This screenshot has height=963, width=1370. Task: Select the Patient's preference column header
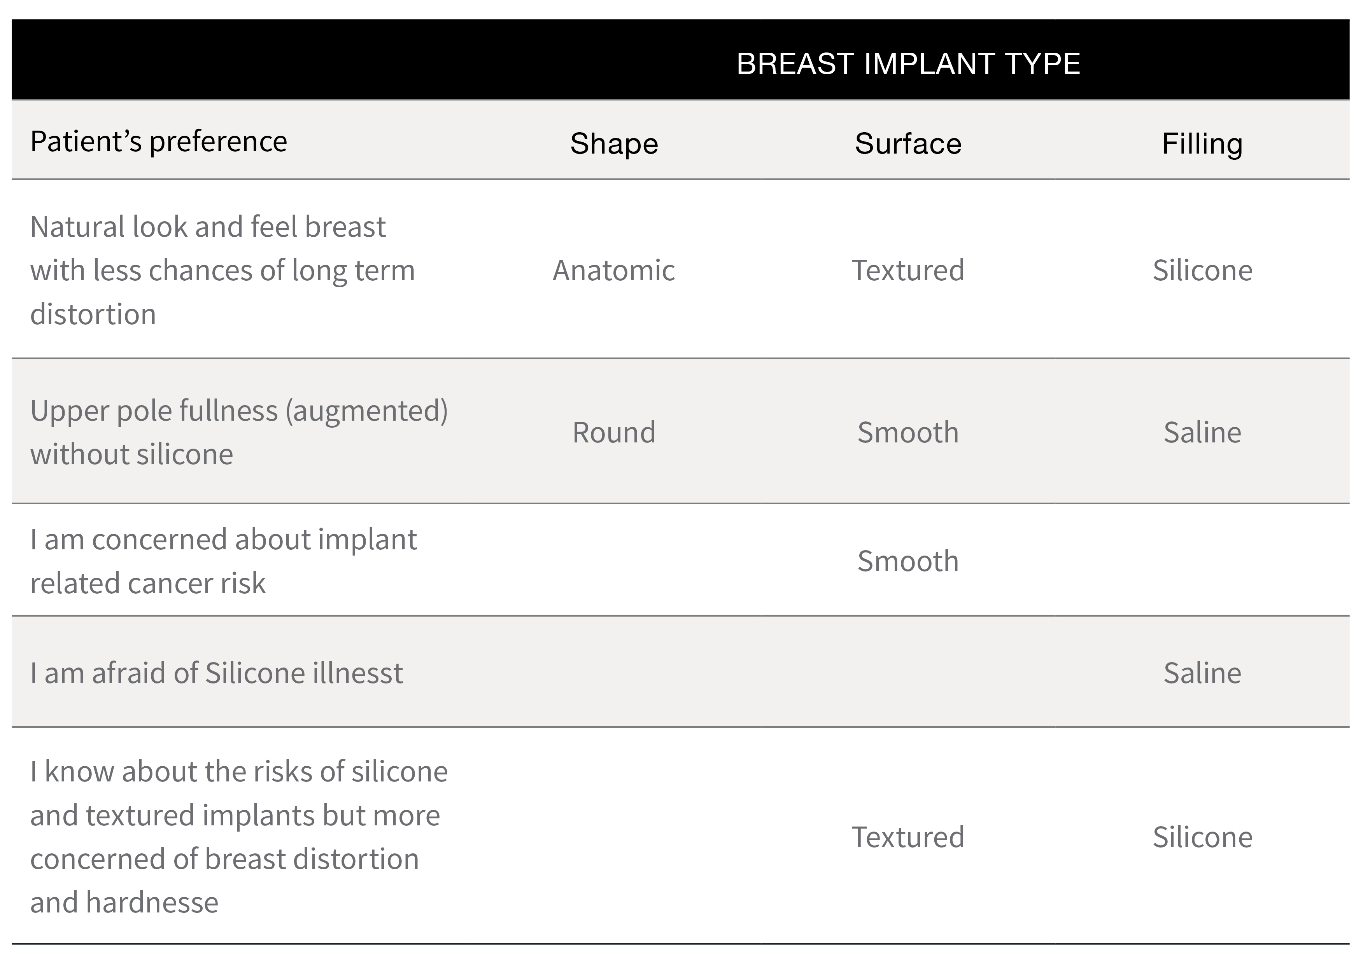click(159, 142)
